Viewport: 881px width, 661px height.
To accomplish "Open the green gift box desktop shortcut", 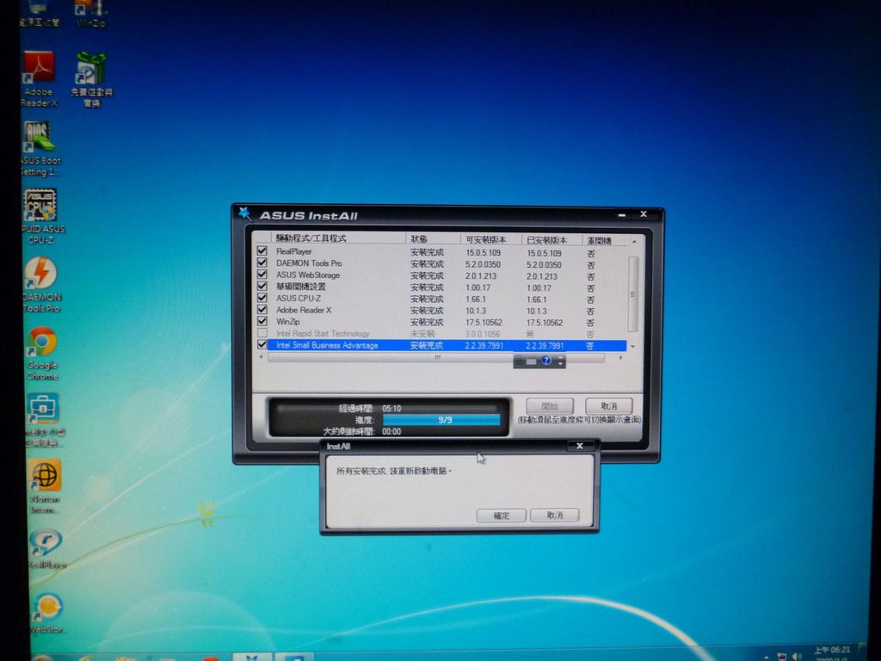I will pos(91,79).
